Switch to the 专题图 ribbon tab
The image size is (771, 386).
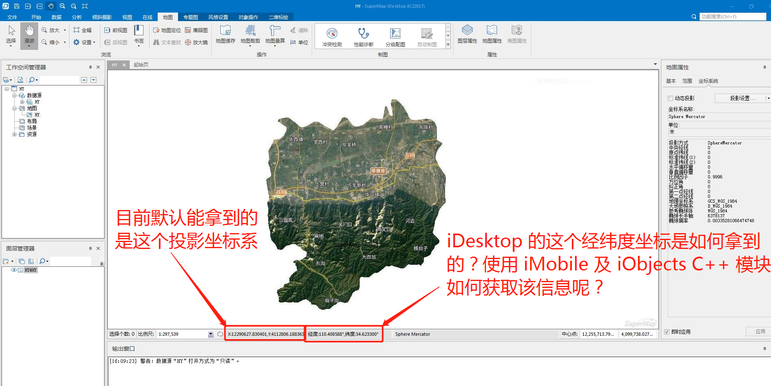pos(191,17)
